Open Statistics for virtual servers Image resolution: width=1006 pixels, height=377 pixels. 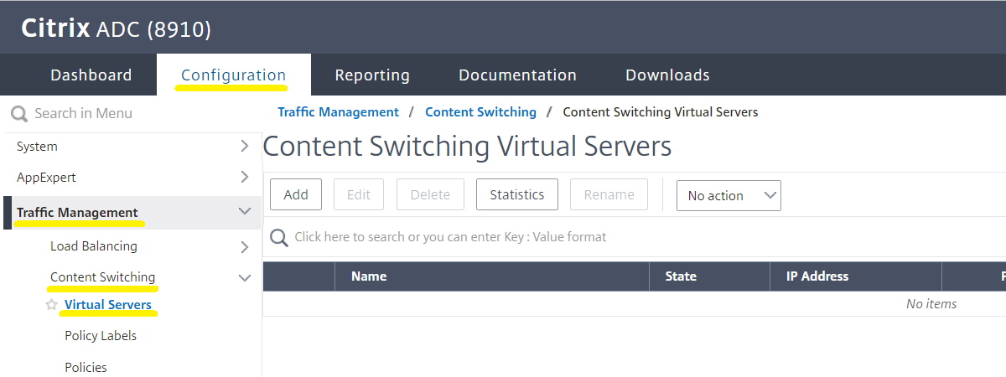coord(517,194)
